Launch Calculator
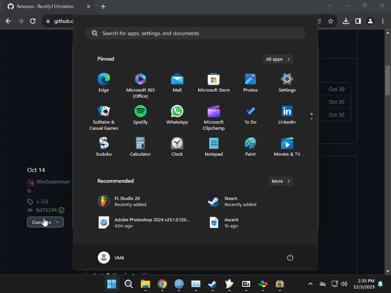Image resolution: width=391 pixels, height=293 pixels. [x=141, y=147]
